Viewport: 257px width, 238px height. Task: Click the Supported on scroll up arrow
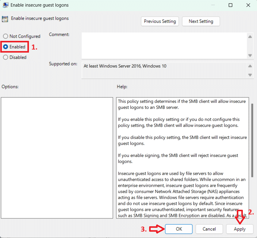tap(250, 66)
